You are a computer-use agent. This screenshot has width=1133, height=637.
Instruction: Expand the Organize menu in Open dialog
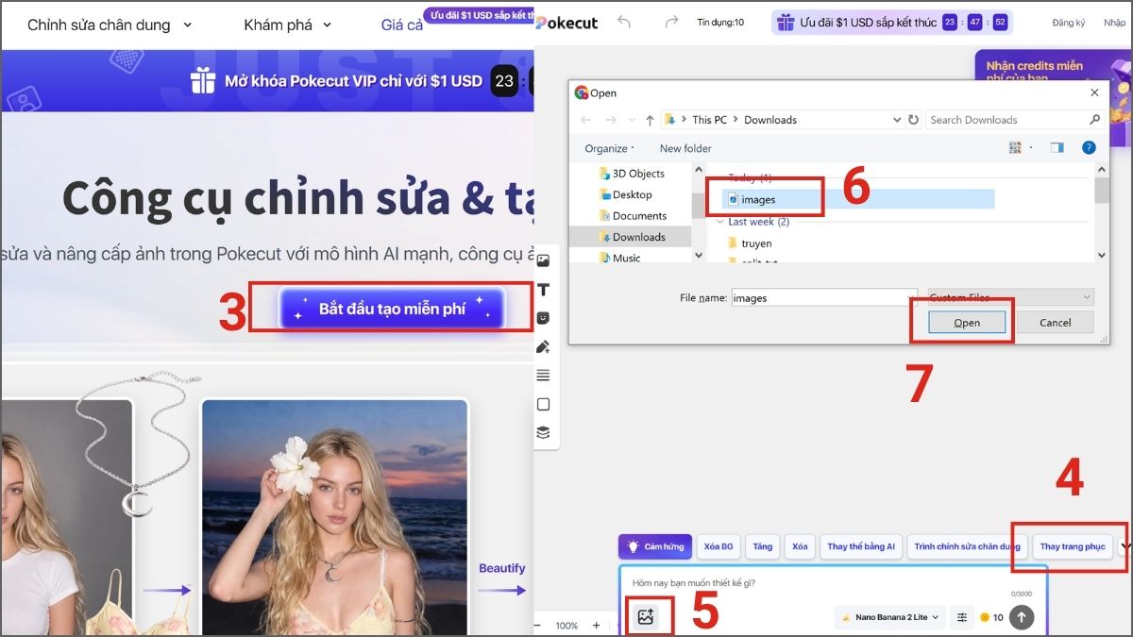(x=610, y=148)
